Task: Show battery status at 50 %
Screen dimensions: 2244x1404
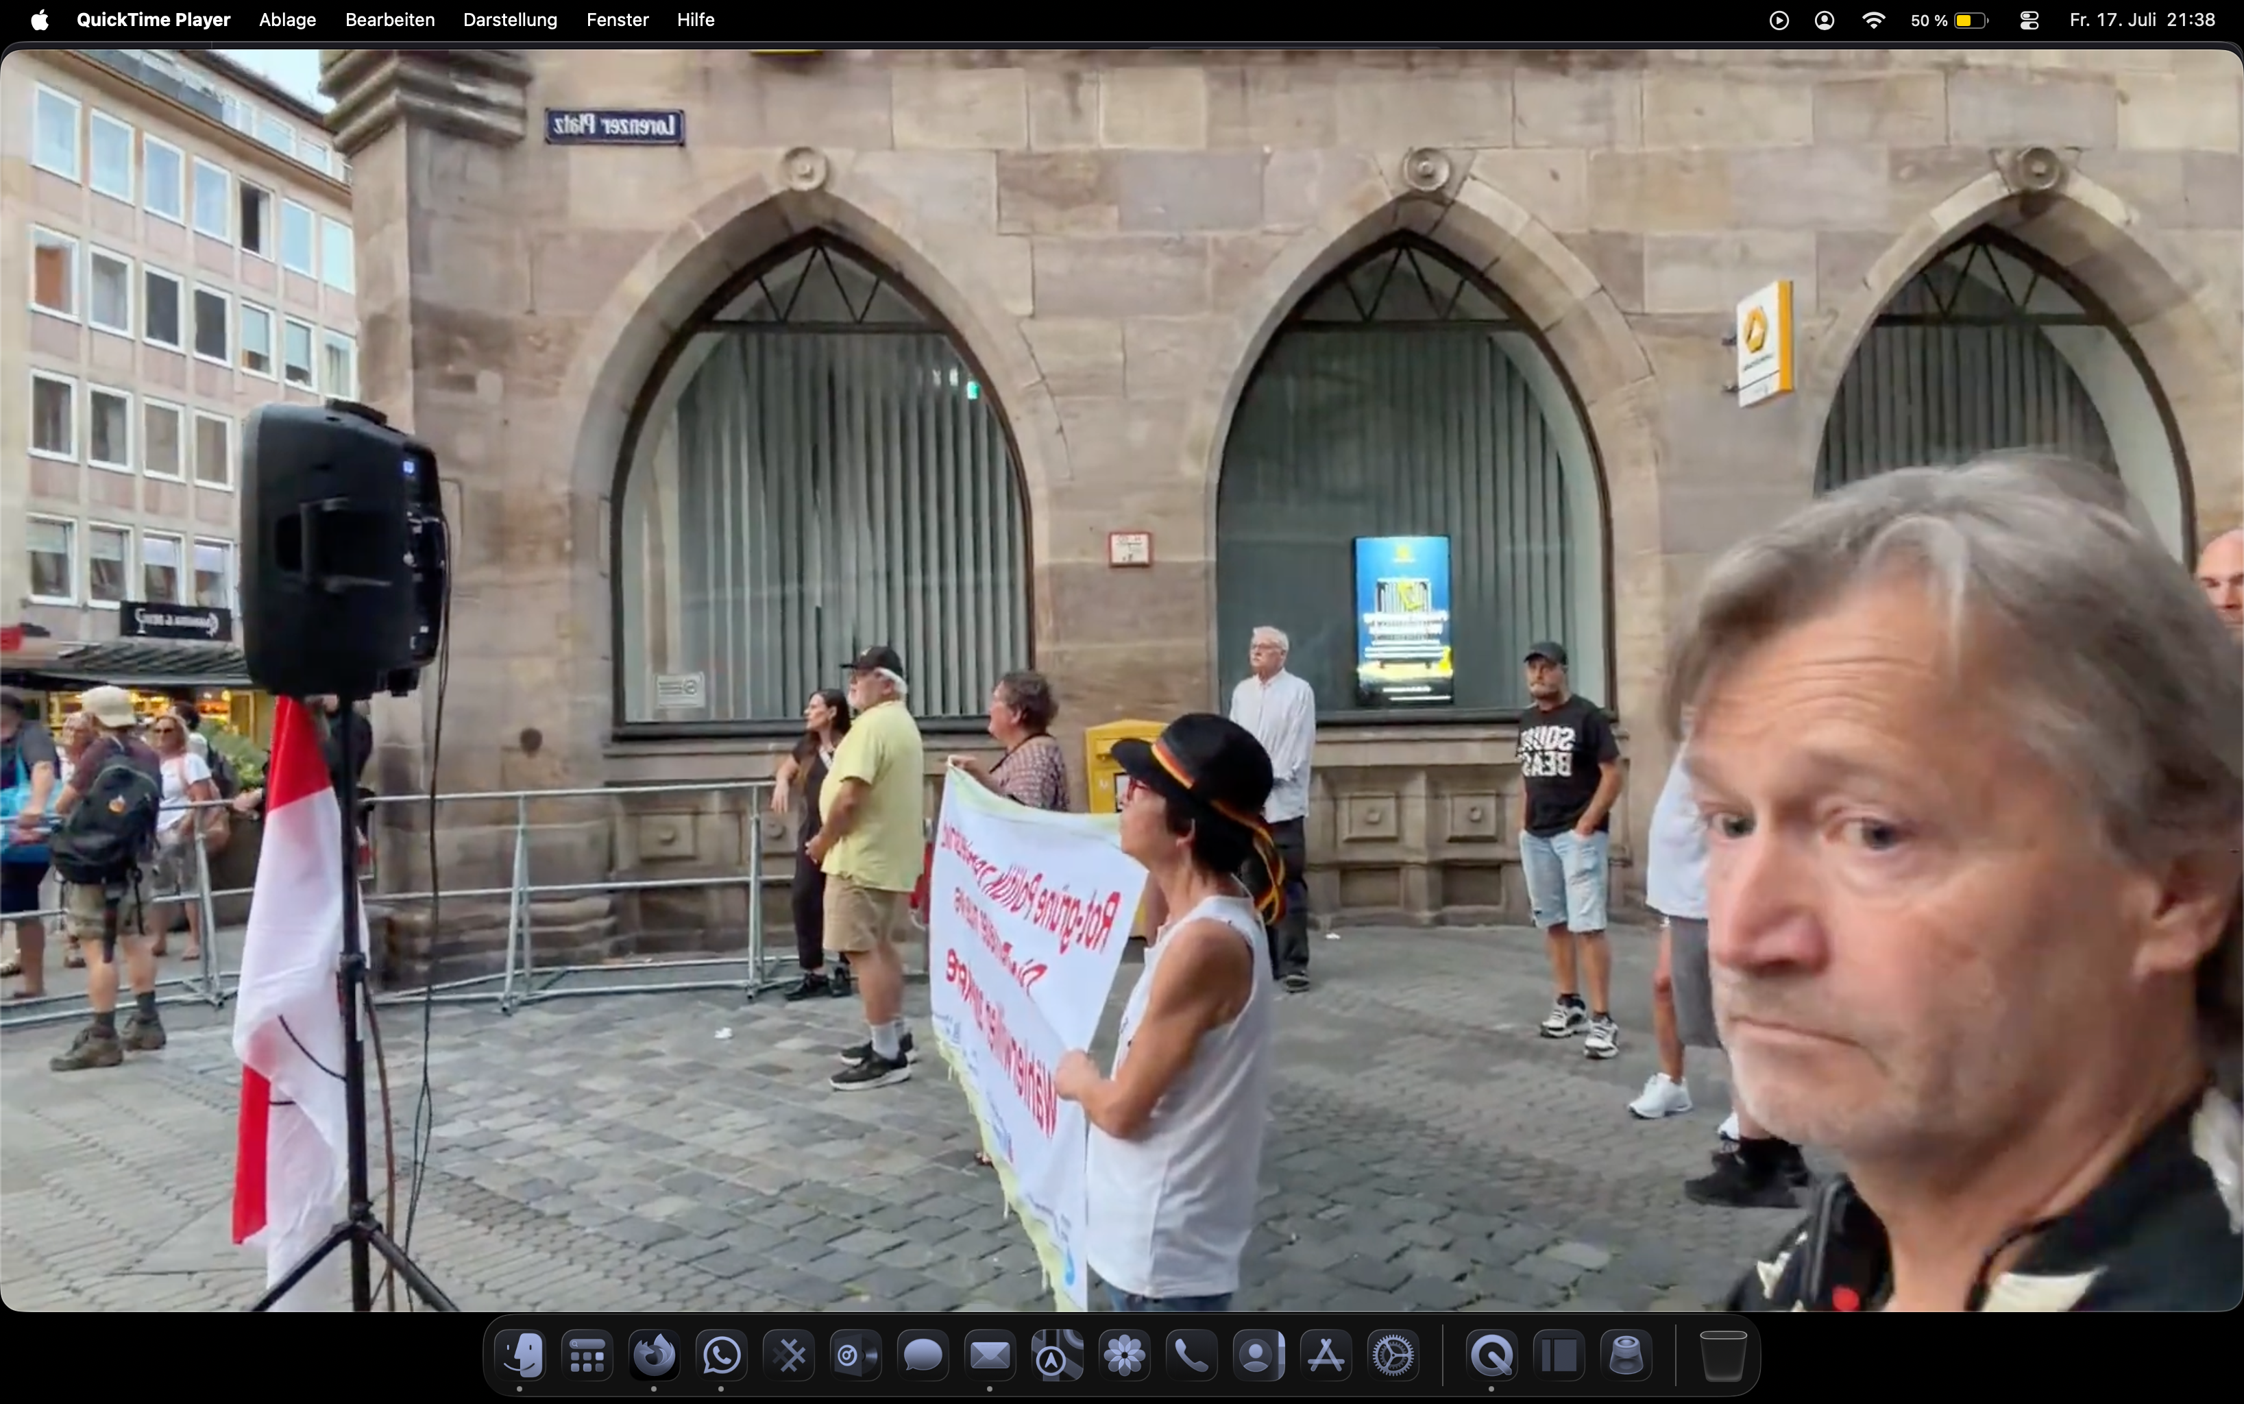Action: (x=1949, y=19)
